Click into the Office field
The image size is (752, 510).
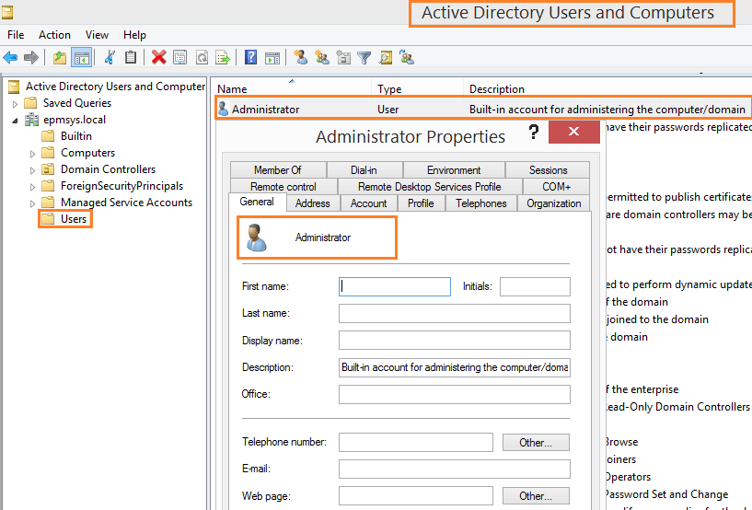click(x=455, y=394)
